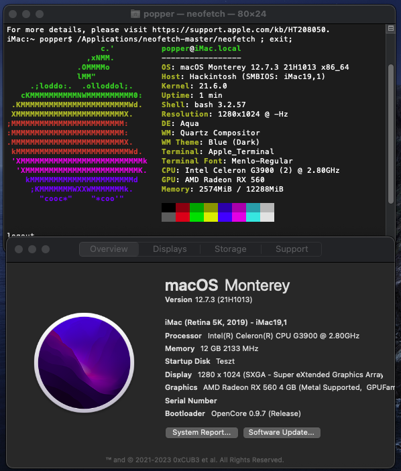This screenshot has width=401, height=471.
Task: Click the 'Shell: bash 3.2.57' line
Action: click(203, 105)
